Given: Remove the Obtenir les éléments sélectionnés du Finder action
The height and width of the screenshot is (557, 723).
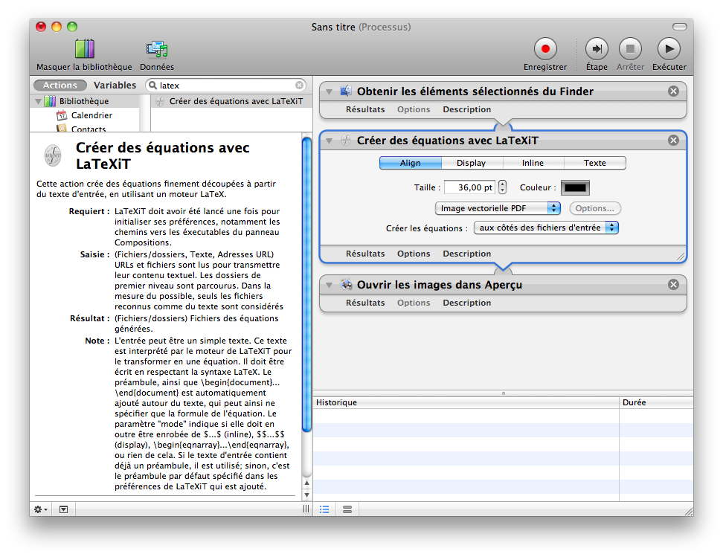Looking at the screenshot, I should (x=673, y=91).
